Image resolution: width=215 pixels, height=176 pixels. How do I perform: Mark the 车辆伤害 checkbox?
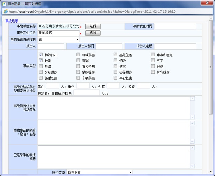[78, 78]
